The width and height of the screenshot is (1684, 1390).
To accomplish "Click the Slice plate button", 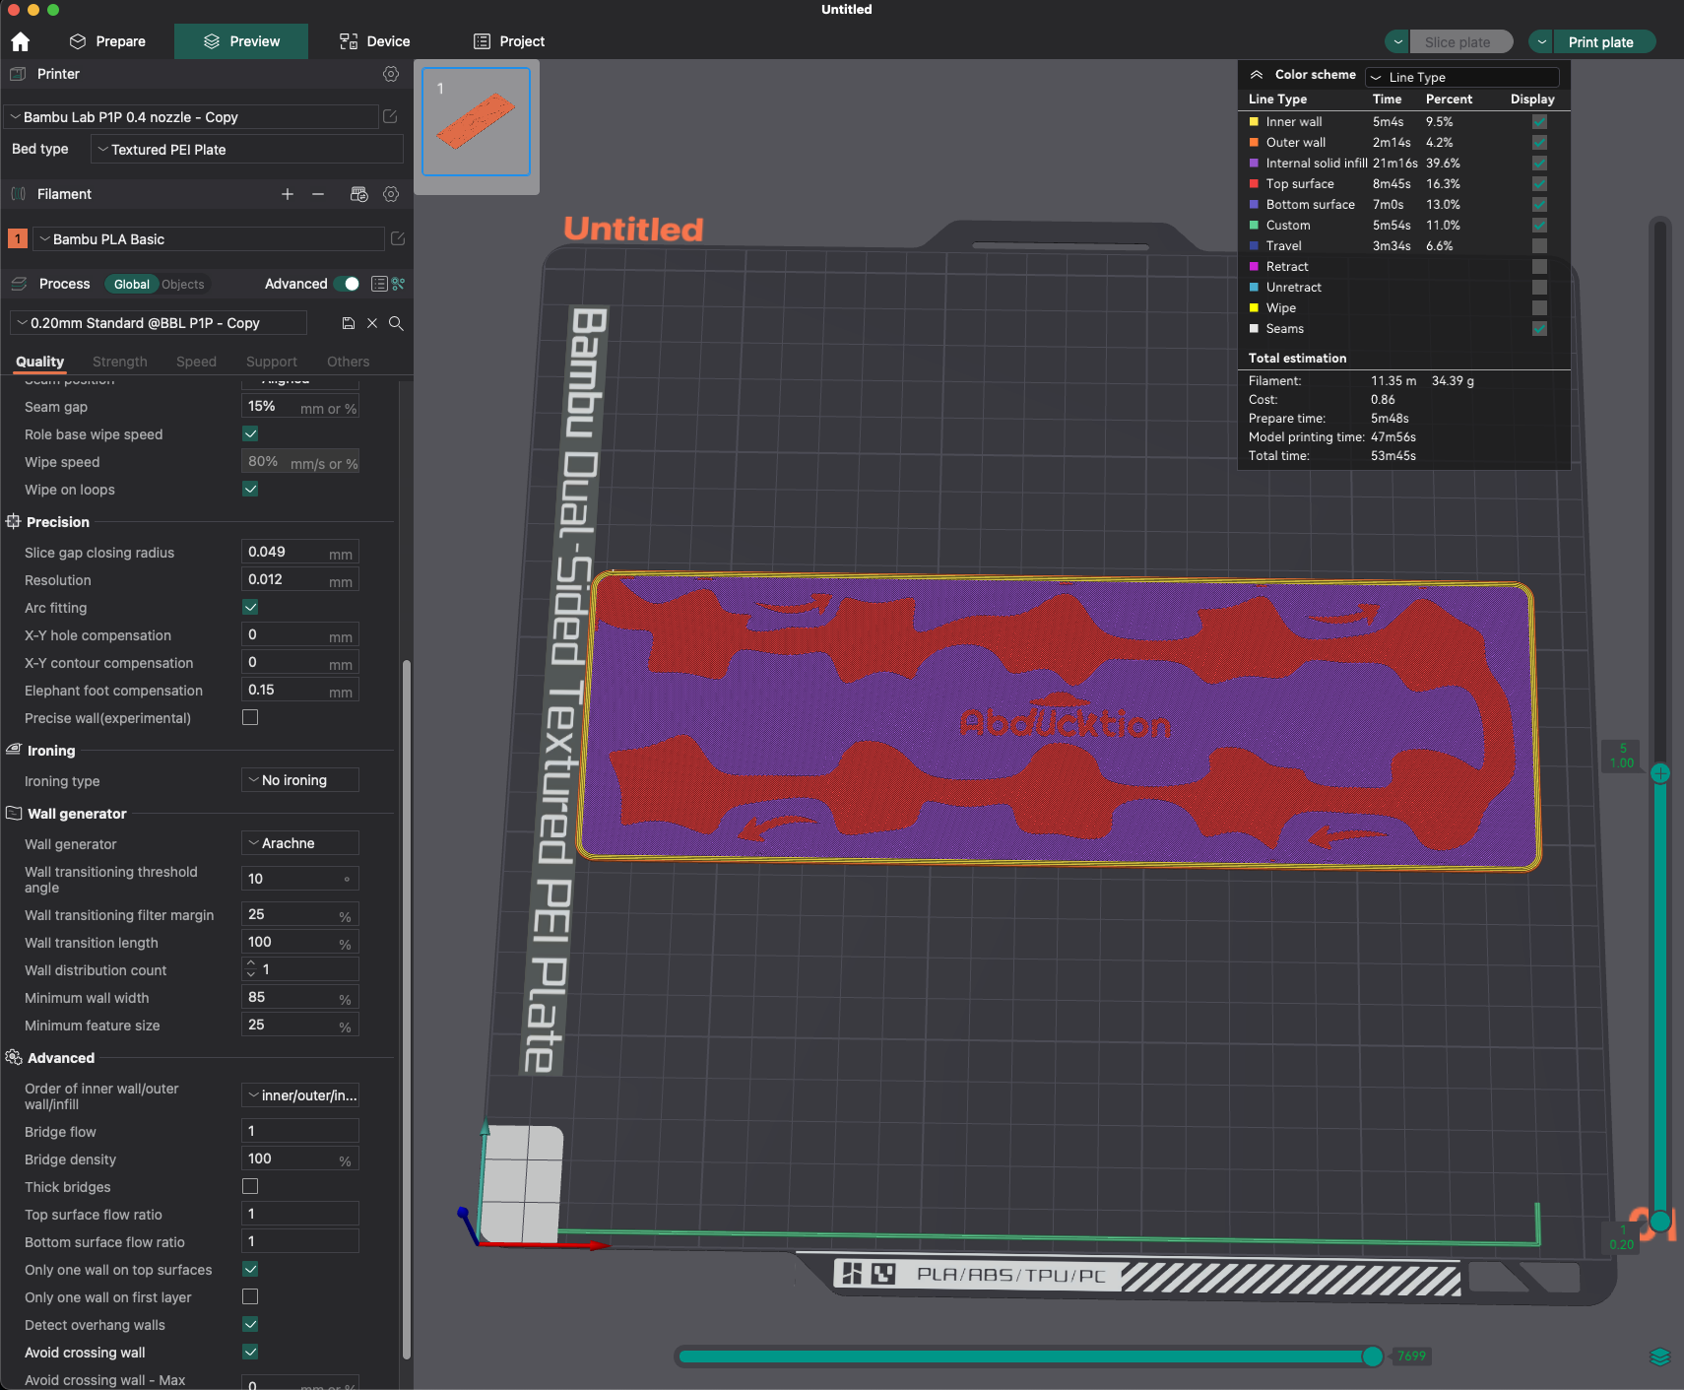I will tap(1459, 41).
